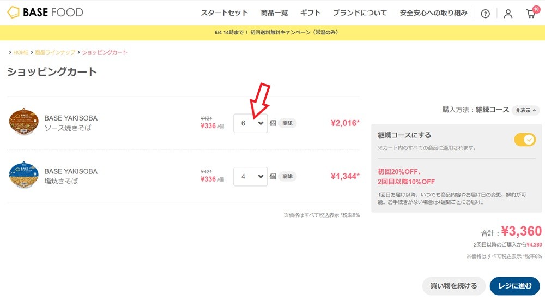This screenshot has height=300, width=545.
Task: Open 塩焼きそば product thumbnail
Action: 23,175
